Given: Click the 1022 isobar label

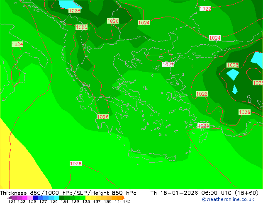Looking at the screenshot, I should [205, 9].
